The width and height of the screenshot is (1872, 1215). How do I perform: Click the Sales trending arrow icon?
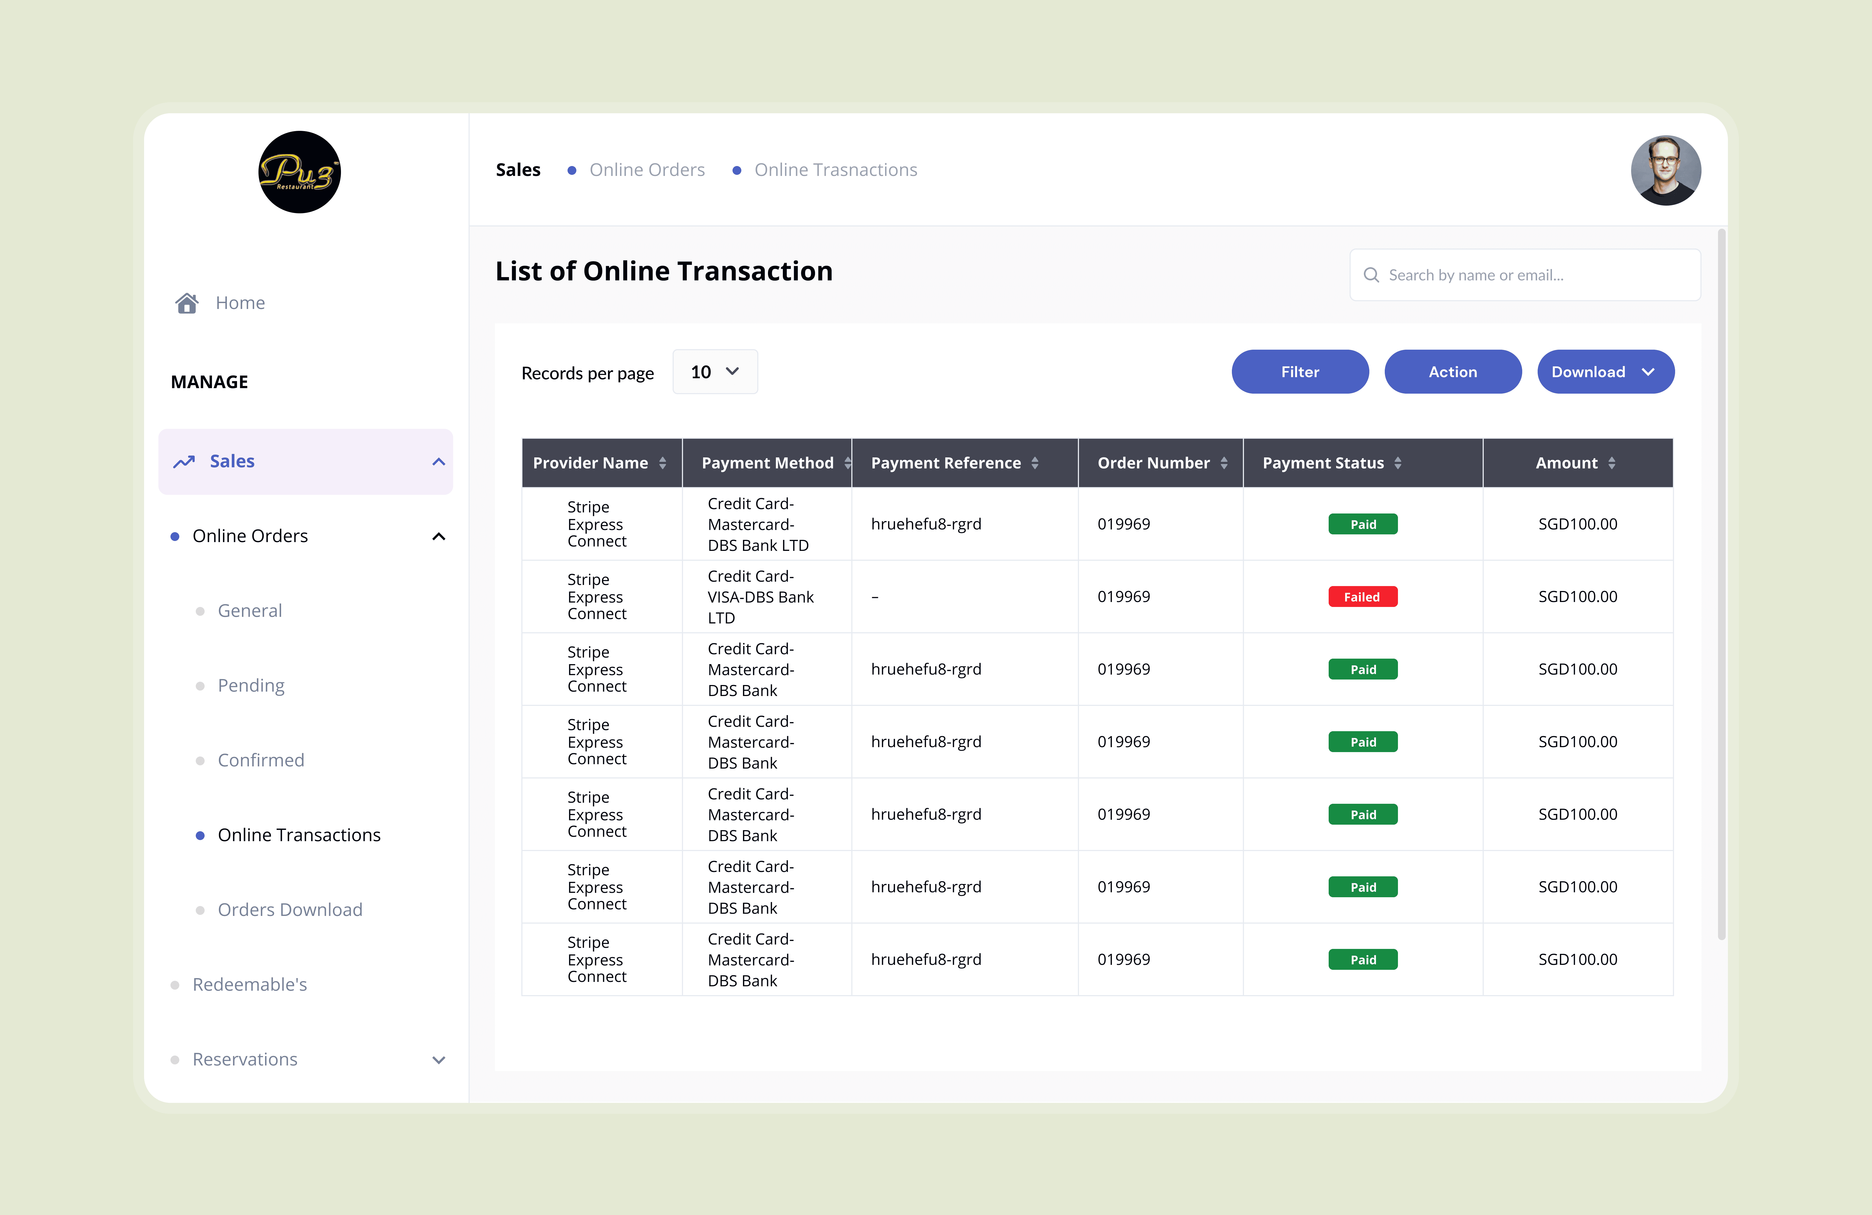coord(184,462)
